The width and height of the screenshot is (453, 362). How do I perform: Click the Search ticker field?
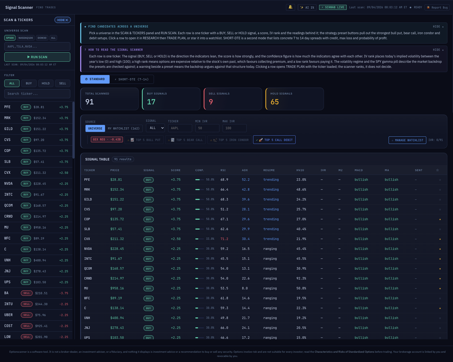point(37,94)
